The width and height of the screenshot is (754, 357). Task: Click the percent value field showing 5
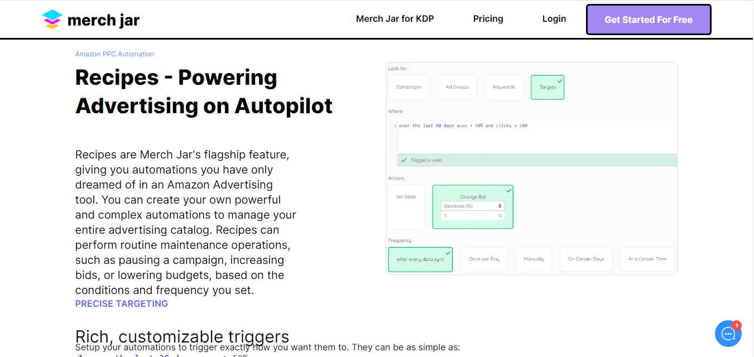[473, 215]
